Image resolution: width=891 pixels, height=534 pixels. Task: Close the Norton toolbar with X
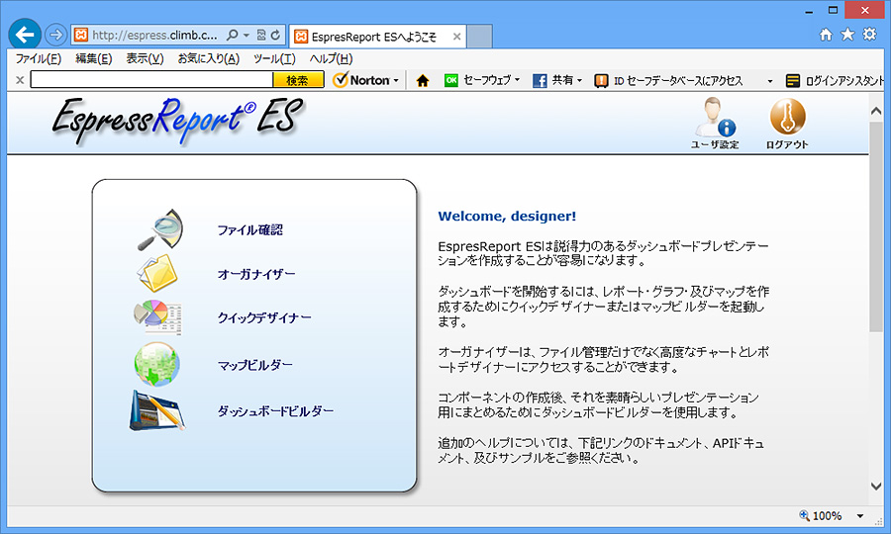coord(20,80)
